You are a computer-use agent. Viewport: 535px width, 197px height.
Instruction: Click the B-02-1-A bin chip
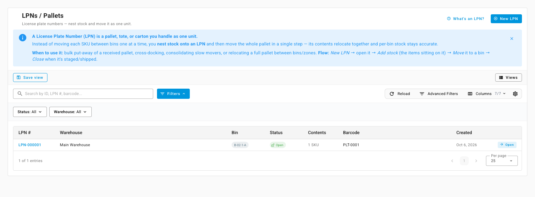[x=240, y=145]
